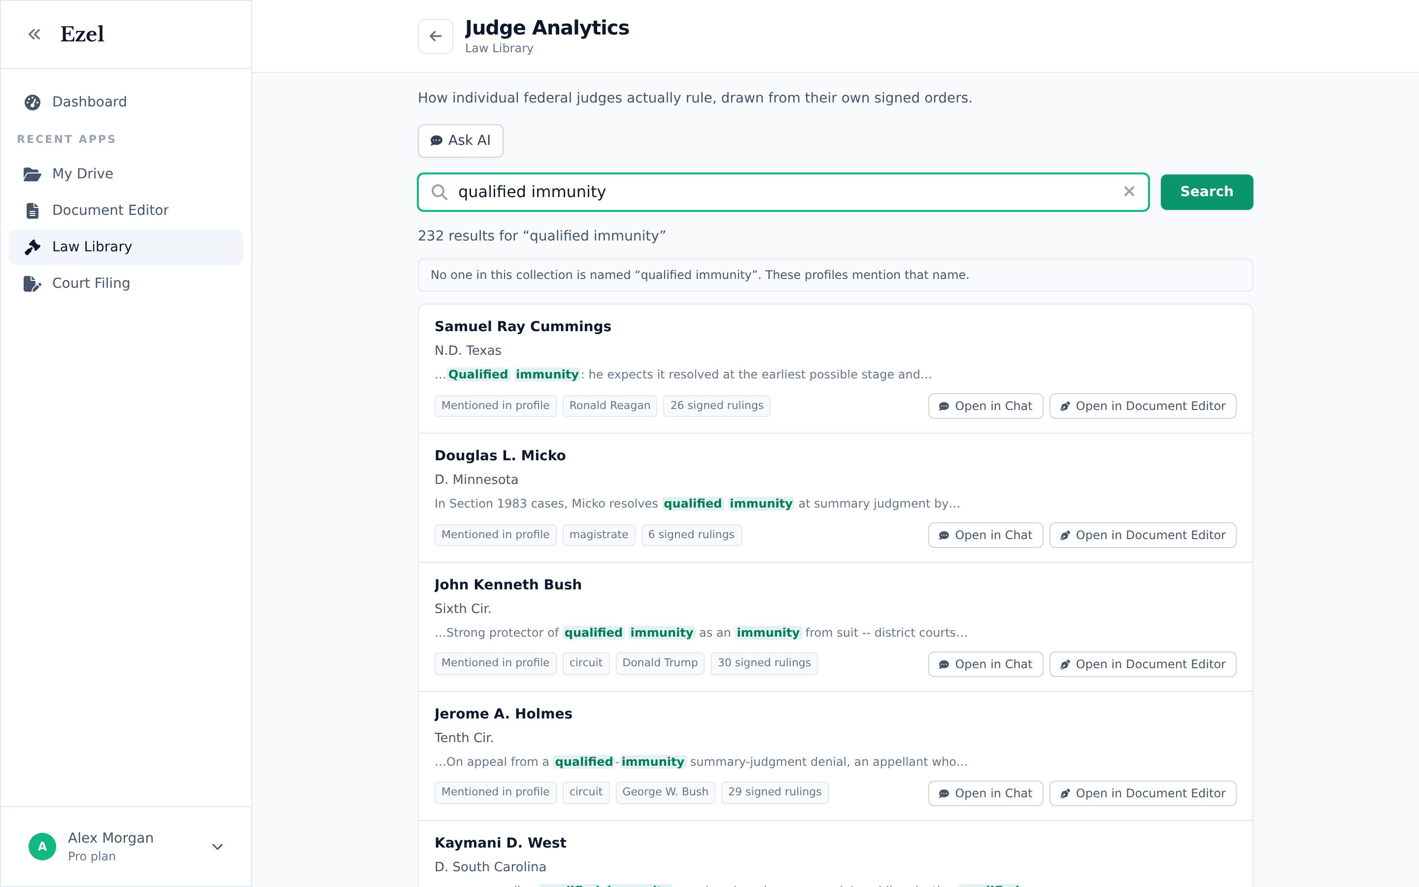Click the 232 results count text

[541, 236]
